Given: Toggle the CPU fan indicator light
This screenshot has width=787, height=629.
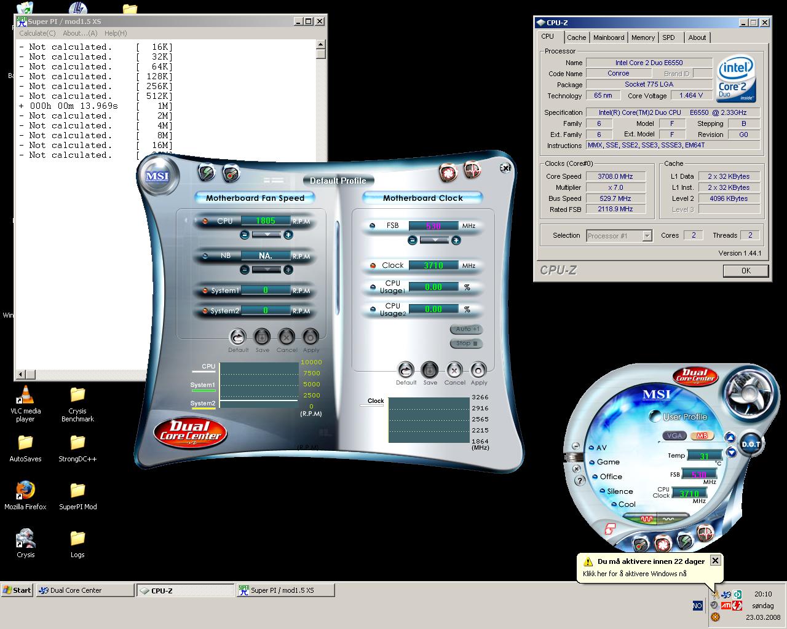Looking at the screenshot, I should [x=205, y=221].
